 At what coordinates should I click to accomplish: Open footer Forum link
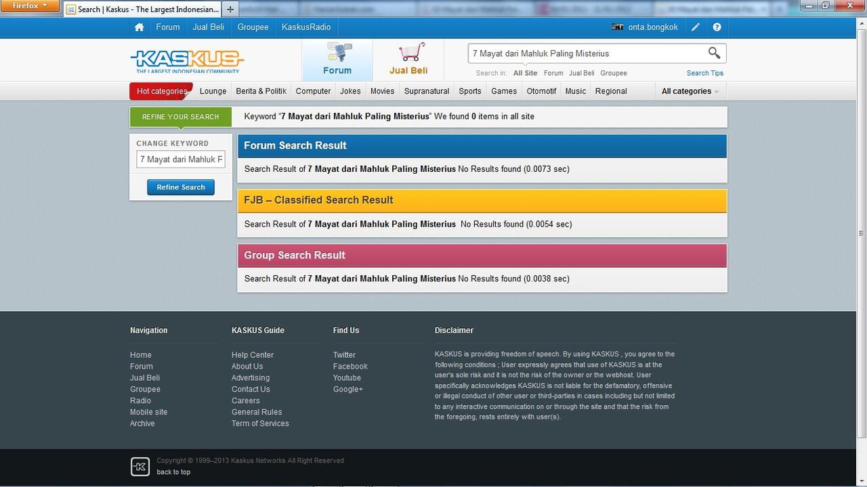click(x=142, y=367)
